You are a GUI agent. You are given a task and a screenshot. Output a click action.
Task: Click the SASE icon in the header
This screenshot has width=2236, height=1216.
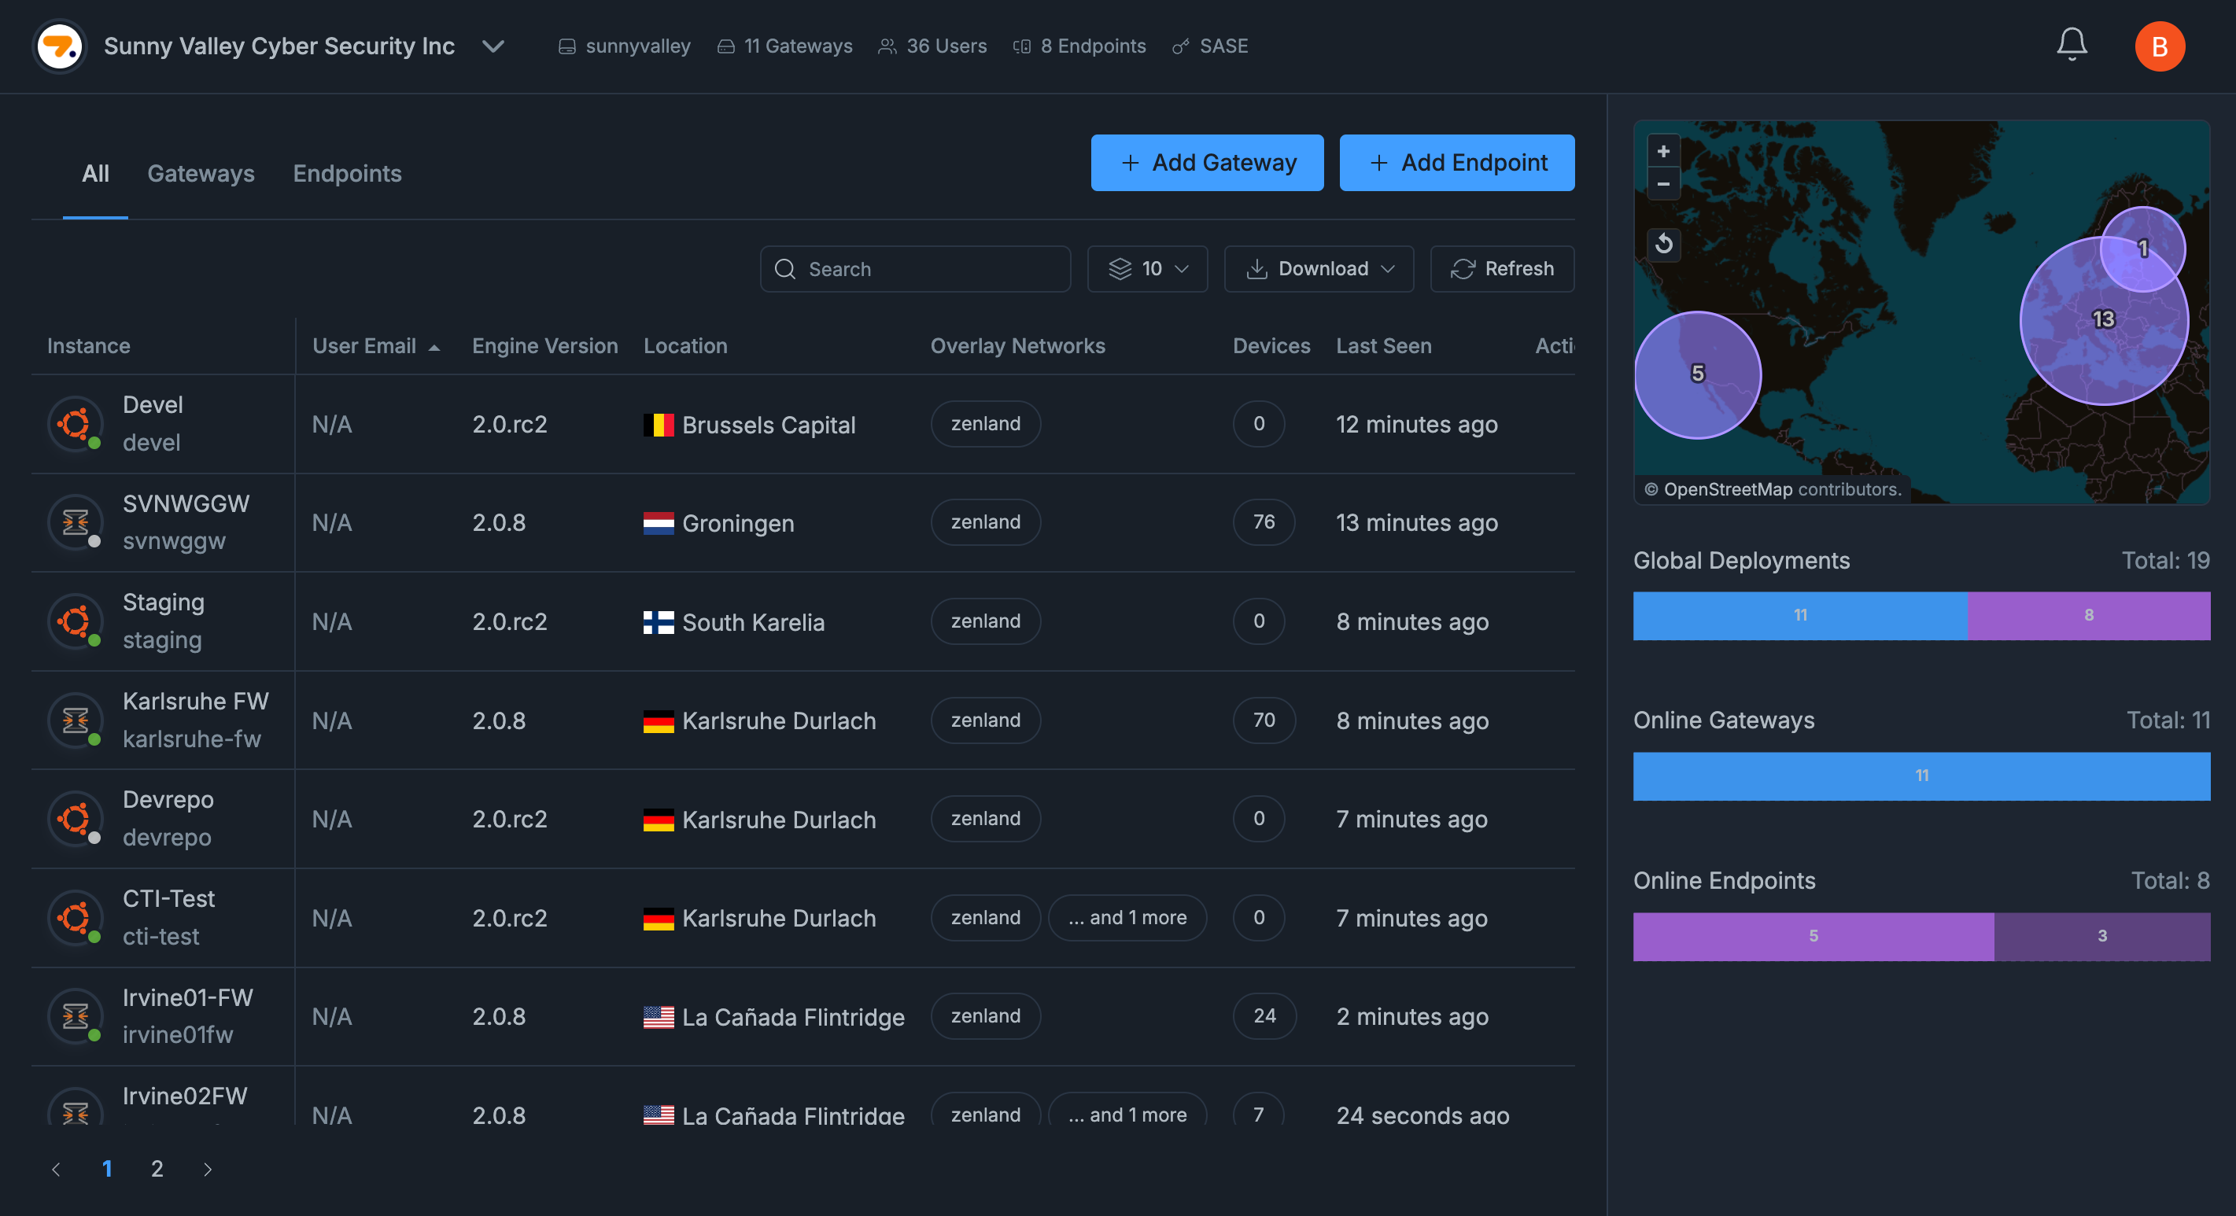(1179, 46)
